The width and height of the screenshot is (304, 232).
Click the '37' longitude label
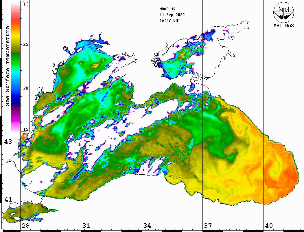coord(208,225)
